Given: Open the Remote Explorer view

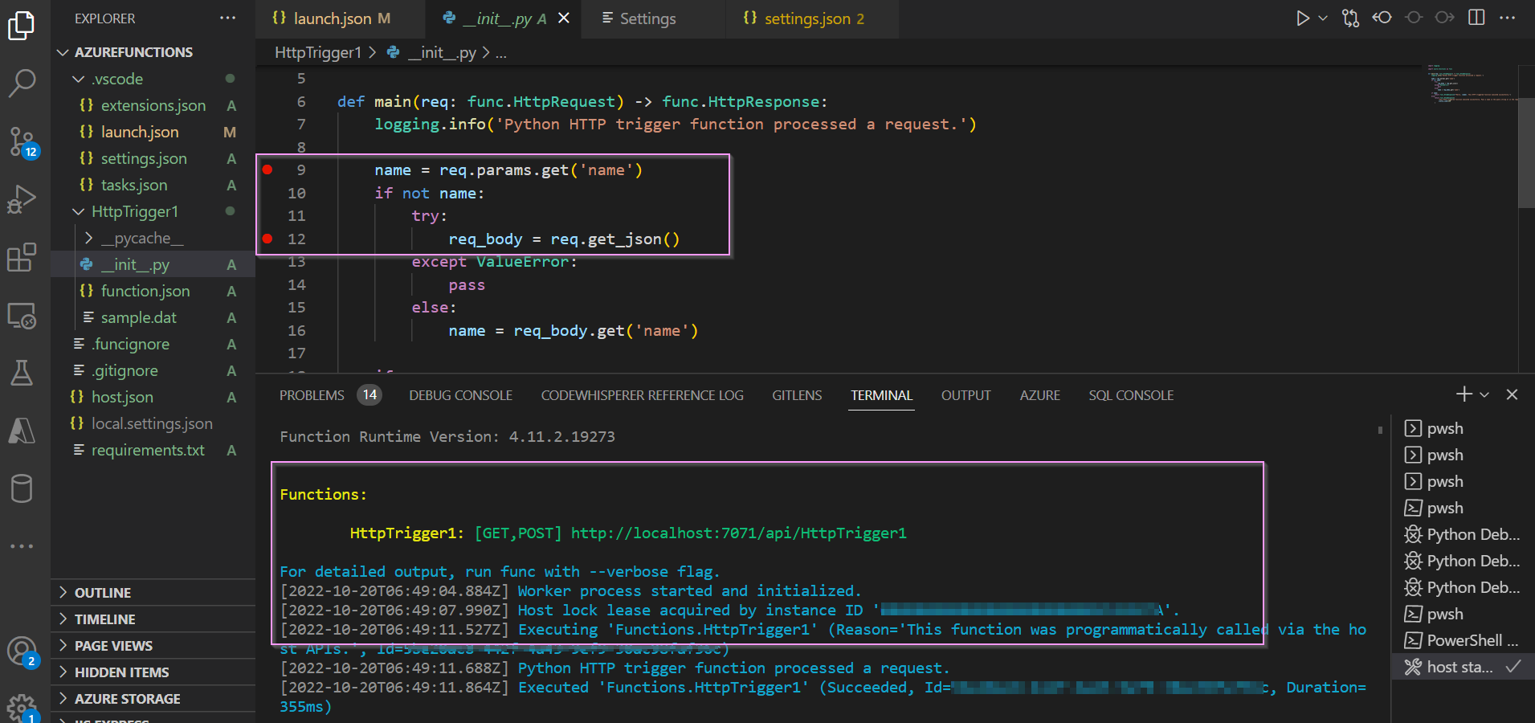Looking at the screenshot, I should (22, 316).
